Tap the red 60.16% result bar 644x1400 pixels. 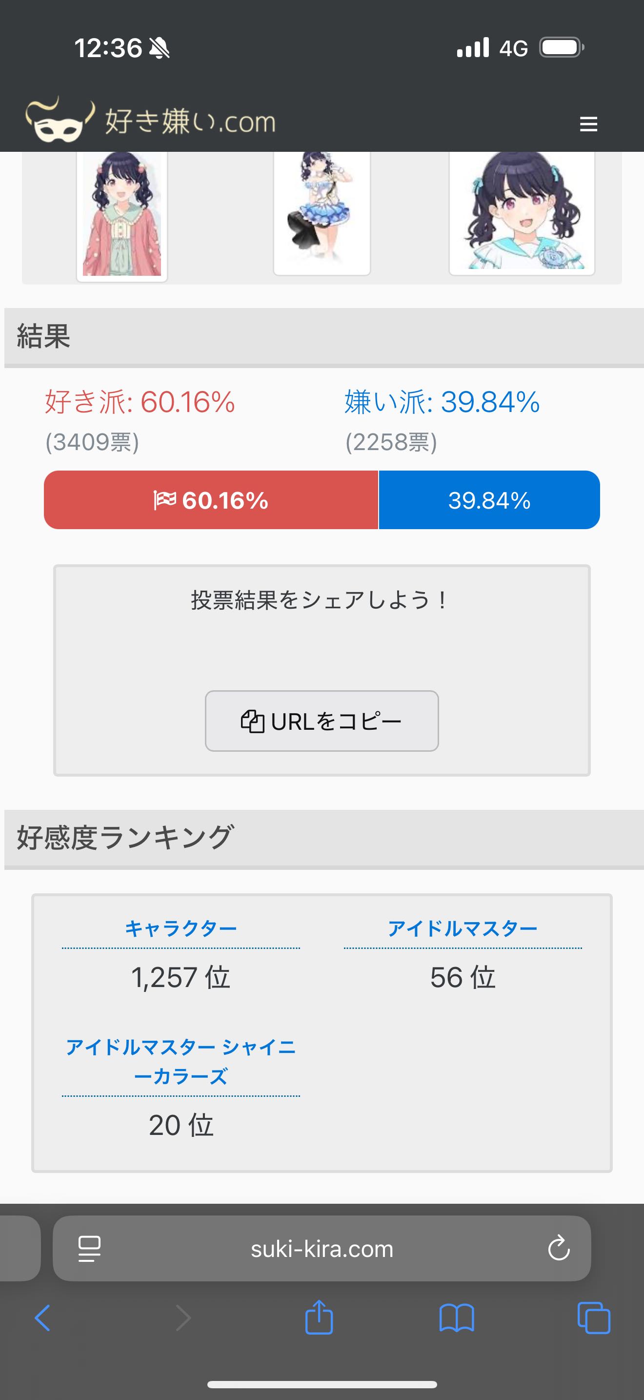211,500
